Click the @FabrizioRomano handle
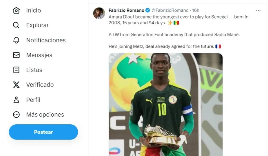Viewport: 268px width, 156px height. (x=170, y=10)
